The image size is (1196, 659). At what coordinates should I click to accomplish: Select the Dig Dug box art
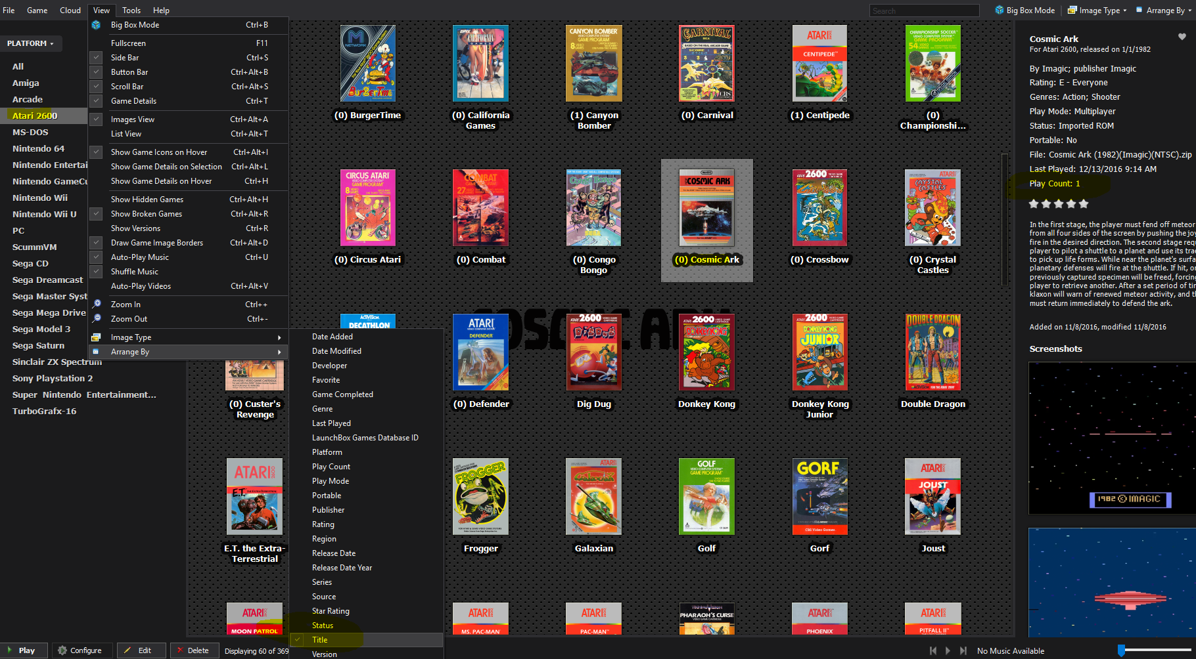click(593, 352)
